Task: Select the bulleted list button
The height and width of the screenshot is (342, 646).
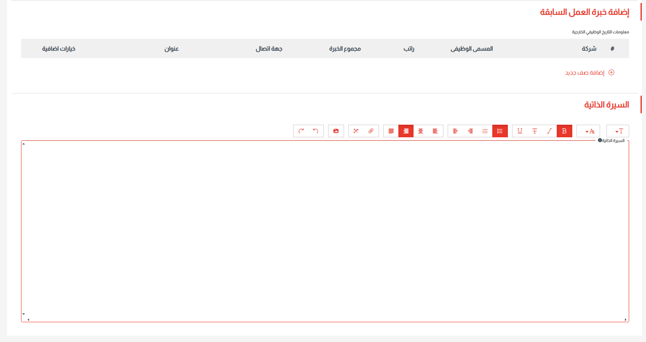Action: click(500, 131)
